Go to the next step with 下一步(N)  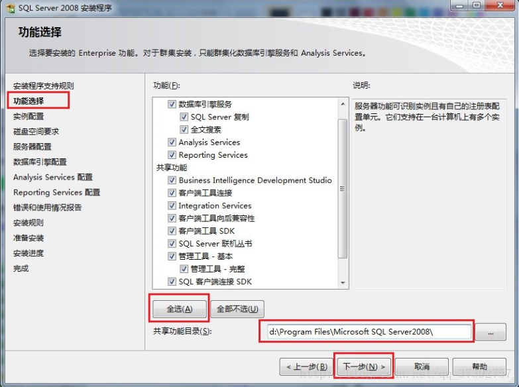click(x=364, y=366)
